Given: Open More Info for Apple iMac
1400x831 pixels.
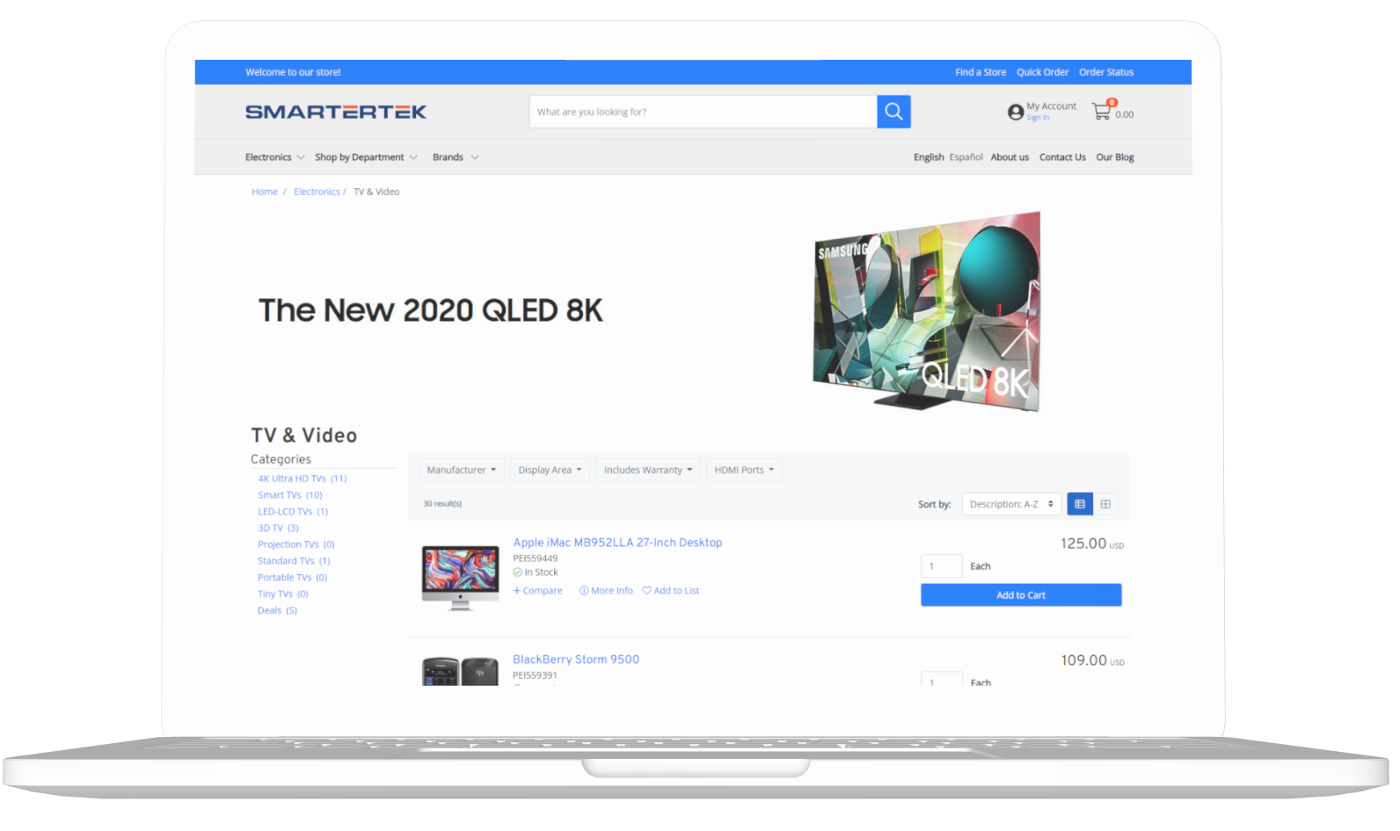Looking at the screenshot, I should 606,591.
